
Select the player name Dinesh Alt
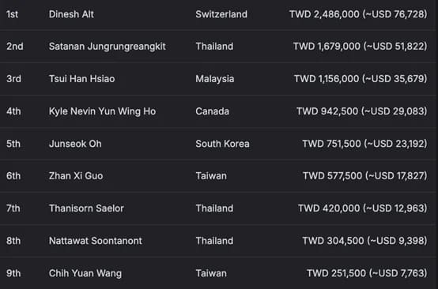[71, 14]
